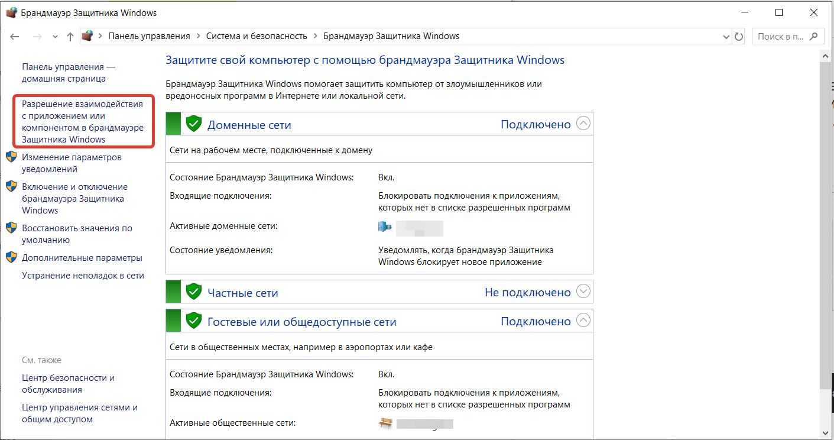Go up one level with Up arrow
Viewport: 834px width, 440px height.
tap(70, 36)
